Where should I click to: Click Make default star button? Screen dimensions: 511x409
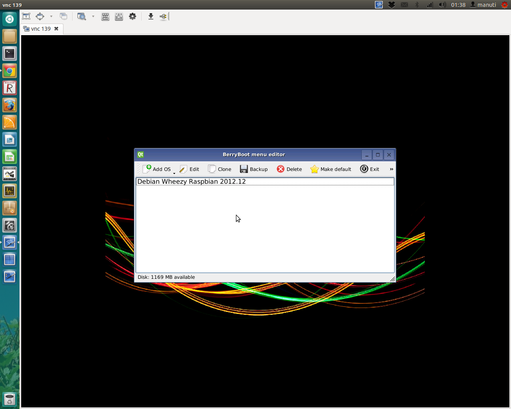point(331,169)
